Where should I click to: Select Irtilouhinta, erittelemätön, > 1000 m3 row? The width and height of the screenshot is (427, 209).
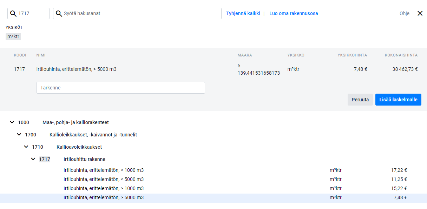point(213,189)
